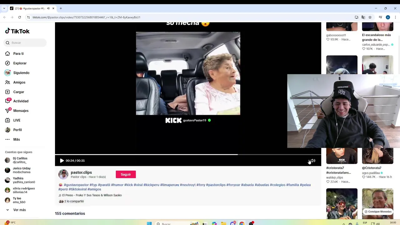Open Ty lee ema_bb0 account
Image resolution: width=400 pixels, height=225 pixels.
point(19,200)
